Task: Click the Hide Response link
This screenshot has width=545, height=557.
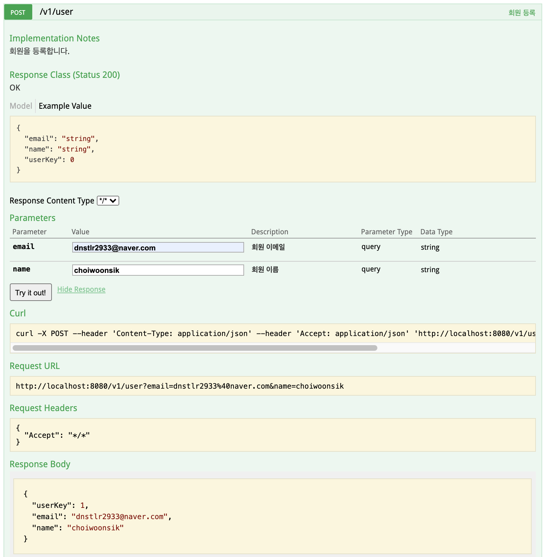Action: (x=81, y=289)
